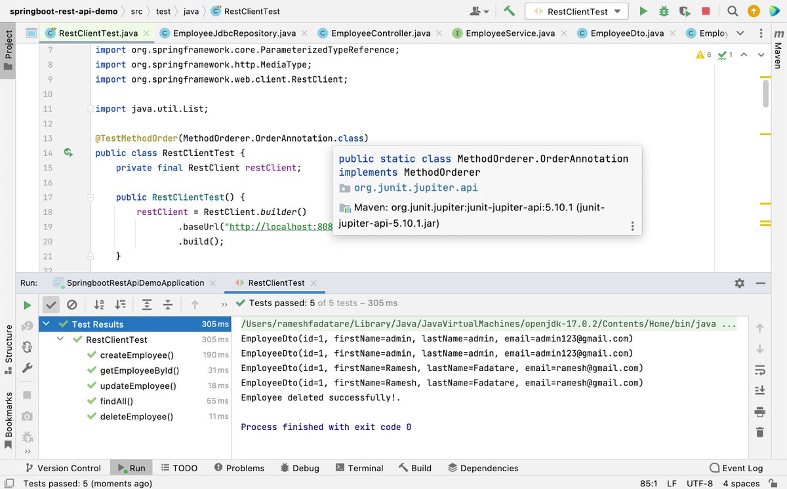787x489 pixels.
Task: Print console output icon
Action: pyautogui.click(x=760, y=411)
